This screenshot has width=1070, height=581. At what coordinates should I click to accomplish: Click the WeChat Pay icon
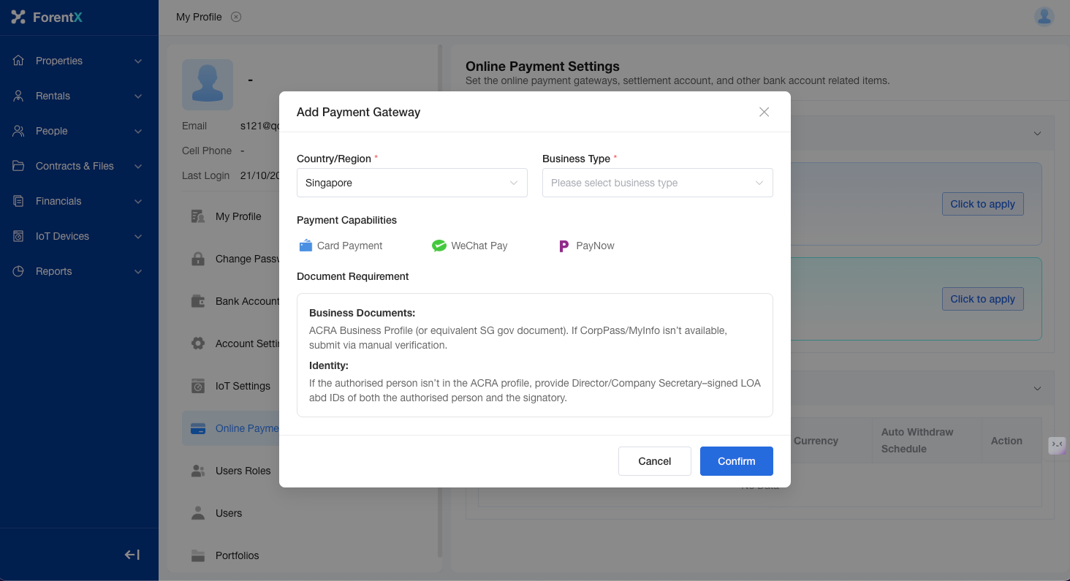coord(439,246)
